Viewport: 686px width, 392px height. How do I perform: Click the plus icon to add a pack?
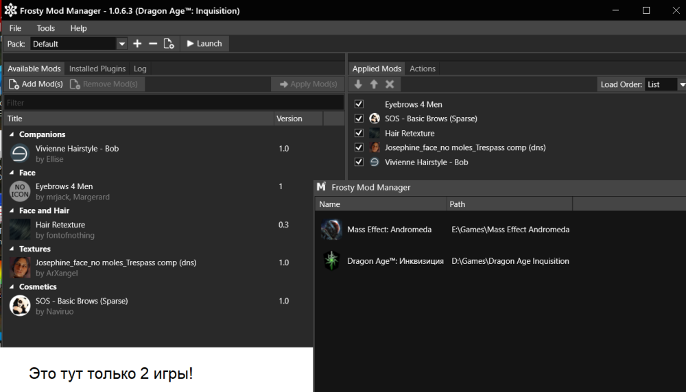137,44
